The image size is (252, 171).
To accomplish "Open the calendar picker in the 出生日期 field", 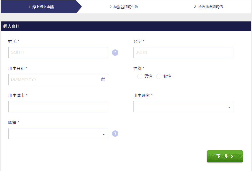I will click(x=103, y=79).
